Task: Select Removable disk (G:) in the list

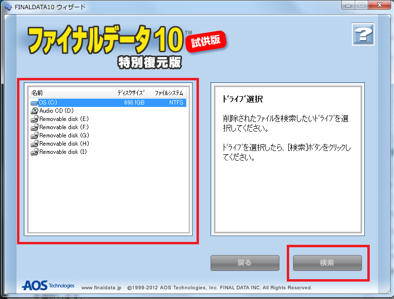Action: tap(64, 135)
